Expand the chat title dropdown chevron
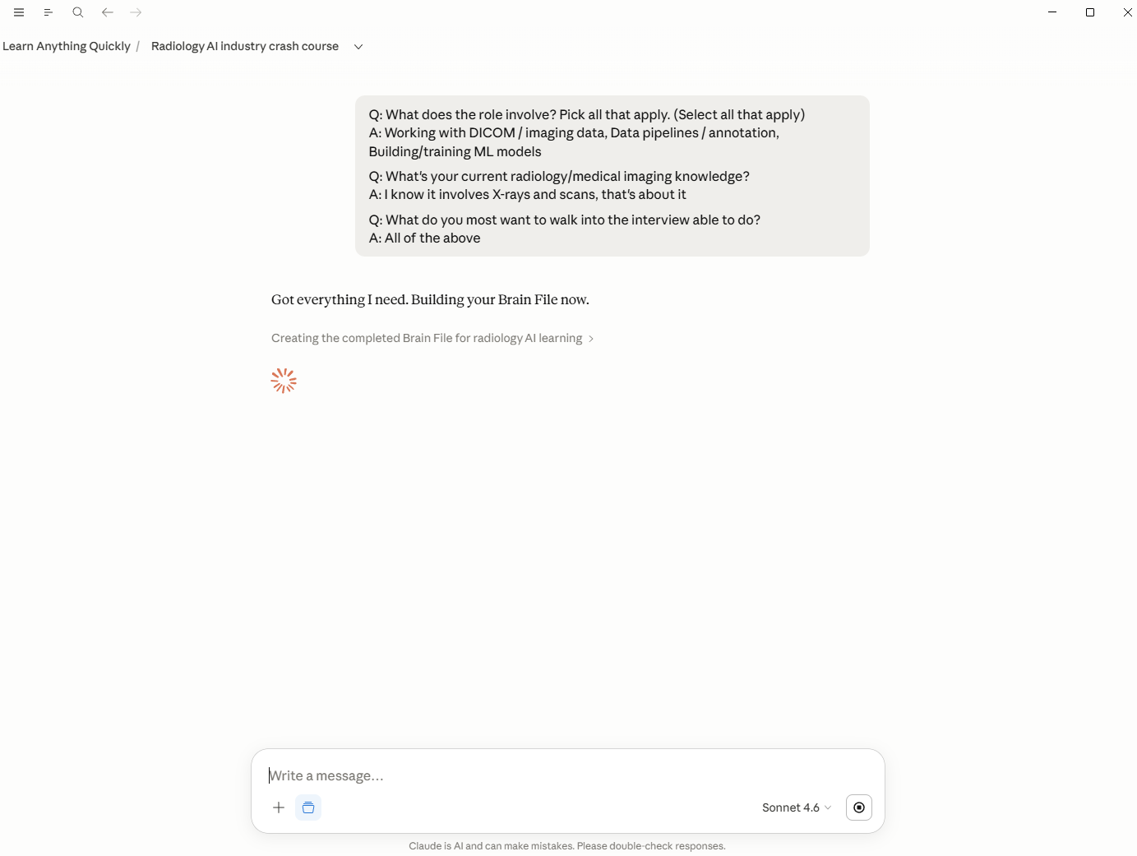 pos(358,47)
